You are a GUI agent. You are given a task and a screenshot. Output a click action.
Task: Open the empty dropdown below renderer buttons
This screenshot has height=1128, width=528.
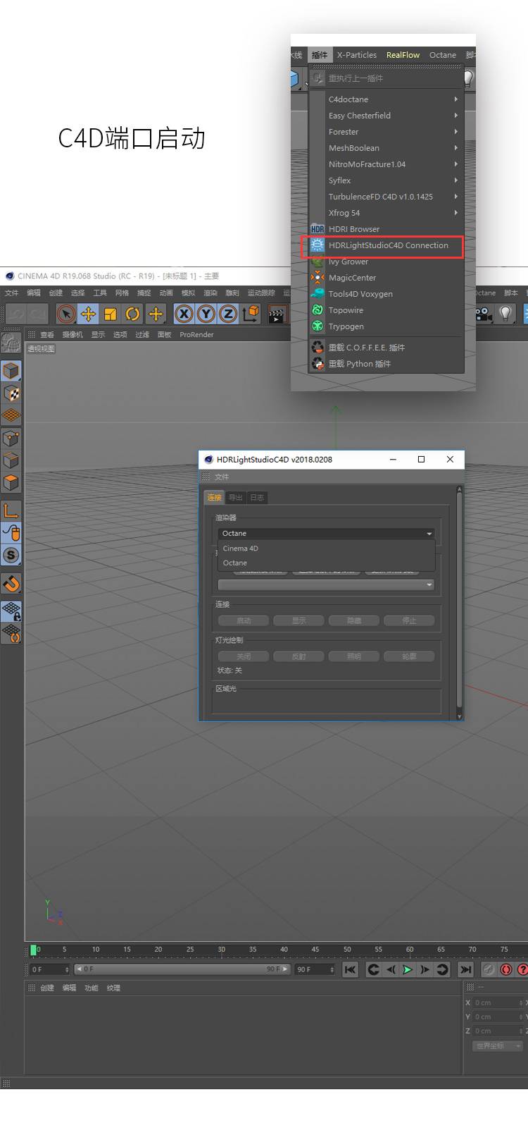[x=326, y=584]
